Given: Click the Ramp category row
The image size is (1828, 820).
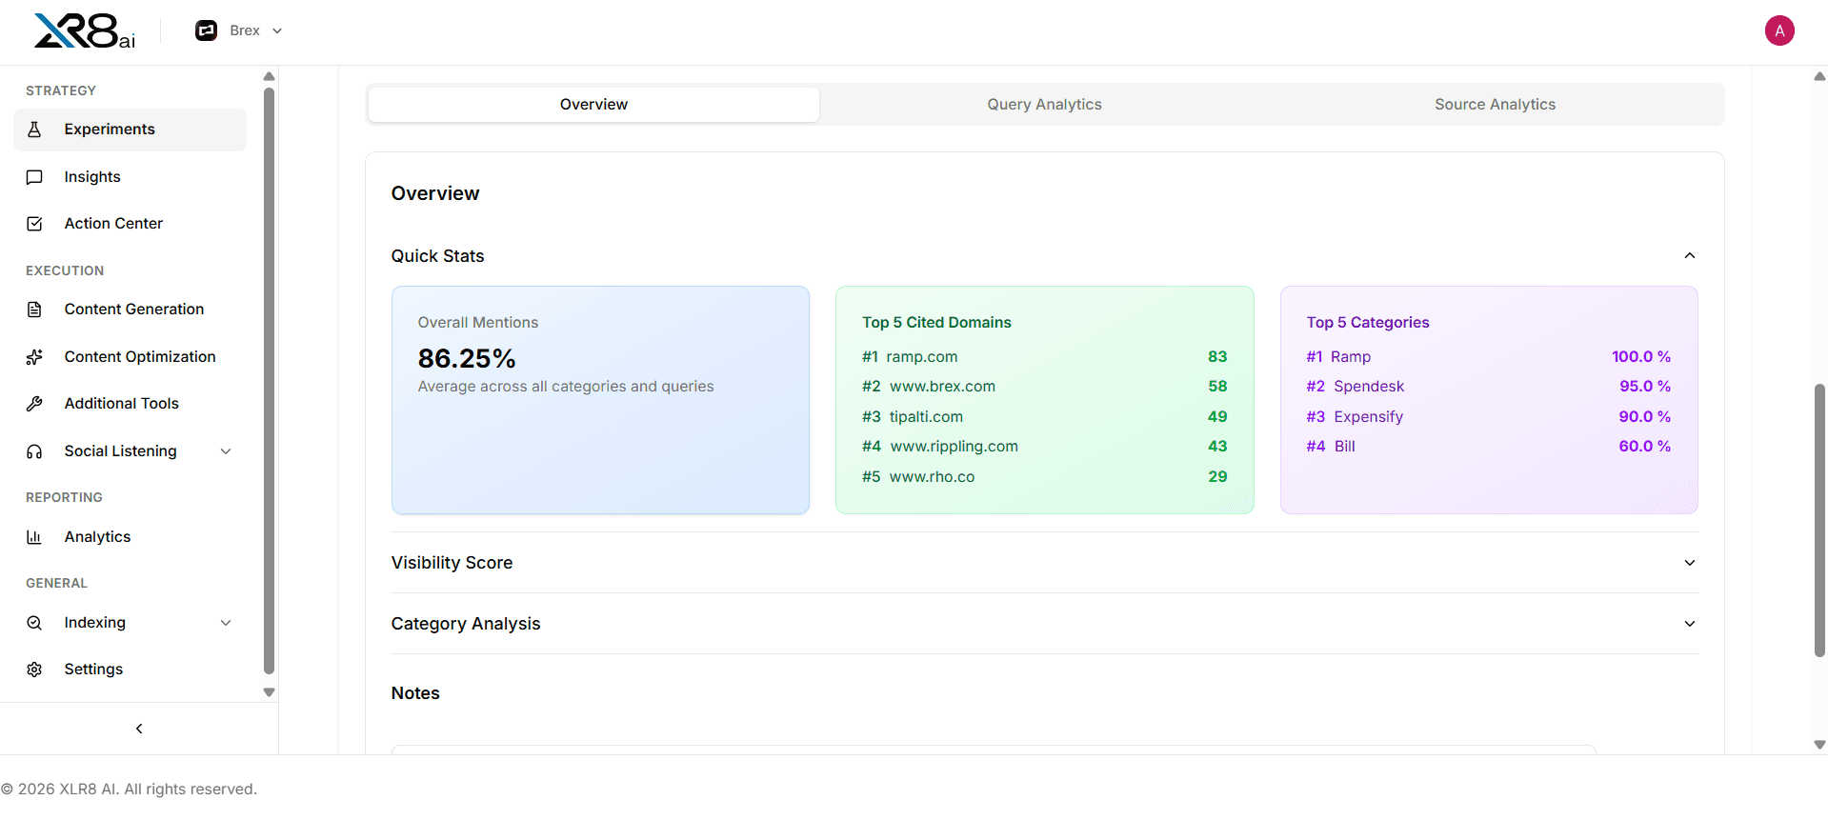Looking at the screenshot, I should coord(1488,357).
